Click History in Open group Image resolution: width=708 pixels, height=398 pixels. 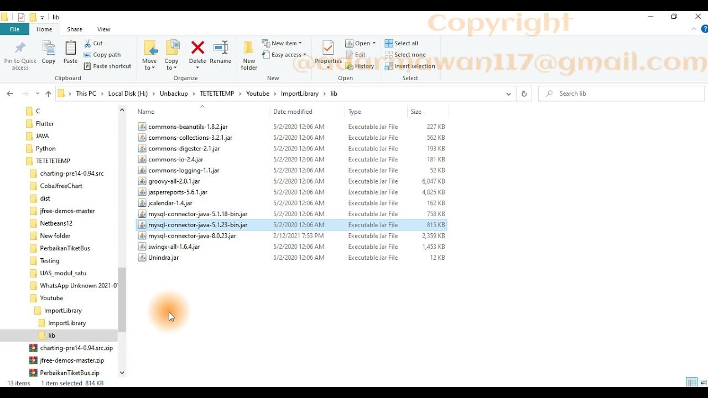(360, 66)
